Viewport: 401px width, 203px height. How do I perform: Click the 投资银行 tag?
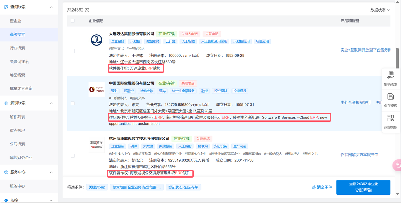[x=240, y=91]
